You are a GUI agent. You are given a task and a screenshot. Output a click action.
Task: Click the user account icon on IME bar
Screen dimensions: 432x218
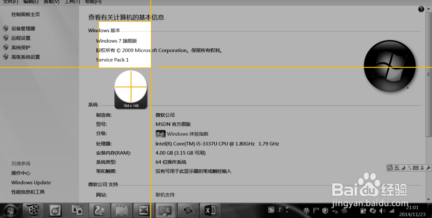pos(422,168)
